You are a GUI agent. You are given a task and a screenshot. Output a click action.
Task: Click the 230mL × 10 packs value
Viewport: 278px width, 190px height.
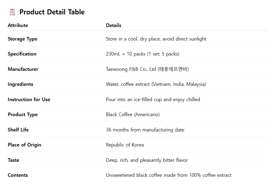143,54
